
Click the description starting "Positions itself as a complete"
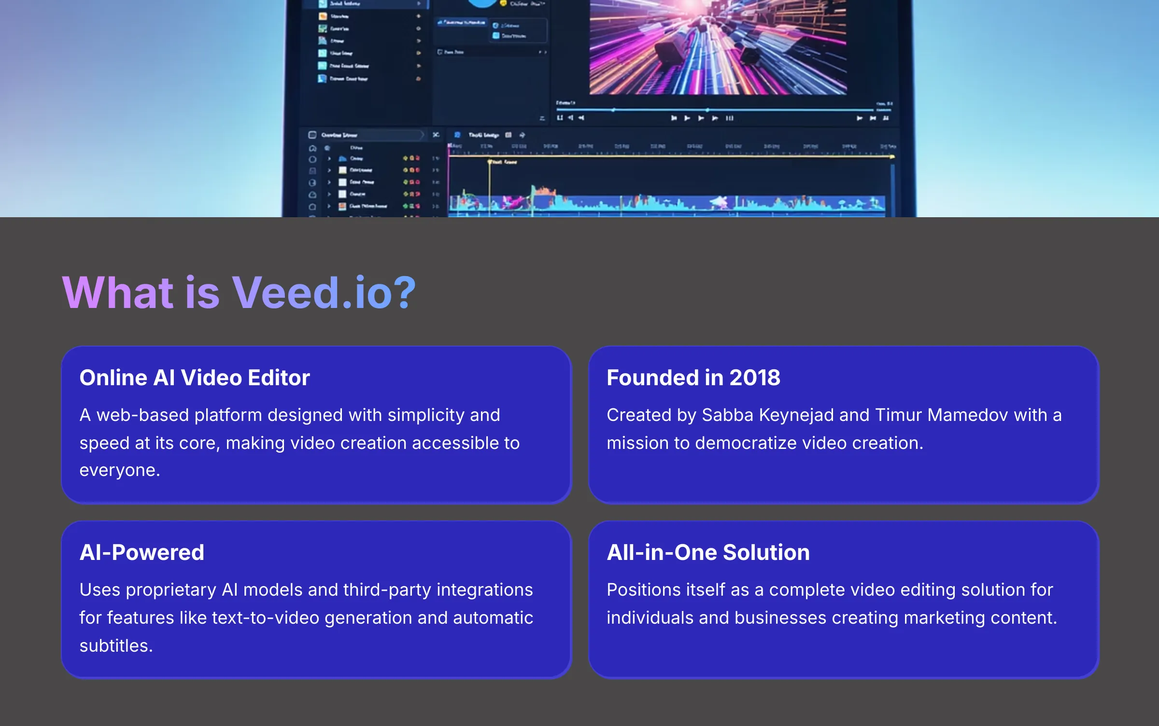(x=832, y=603)
